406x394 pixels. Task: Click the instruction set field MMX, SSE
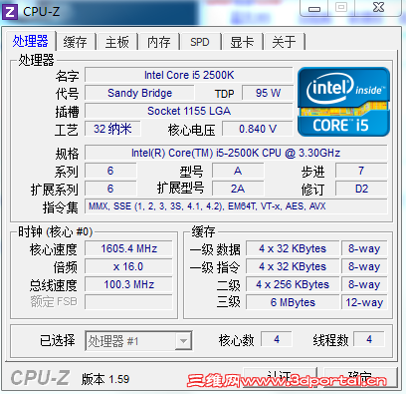236,206
